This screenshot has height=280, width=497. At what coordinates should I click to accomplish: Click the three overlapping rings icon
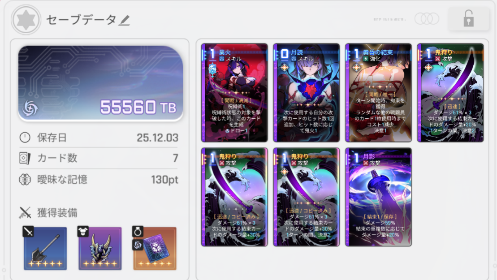[x=427, y=19]
